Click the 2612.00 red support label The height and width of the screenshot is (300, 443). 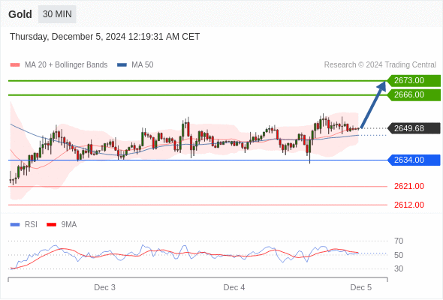click(409, 205)
